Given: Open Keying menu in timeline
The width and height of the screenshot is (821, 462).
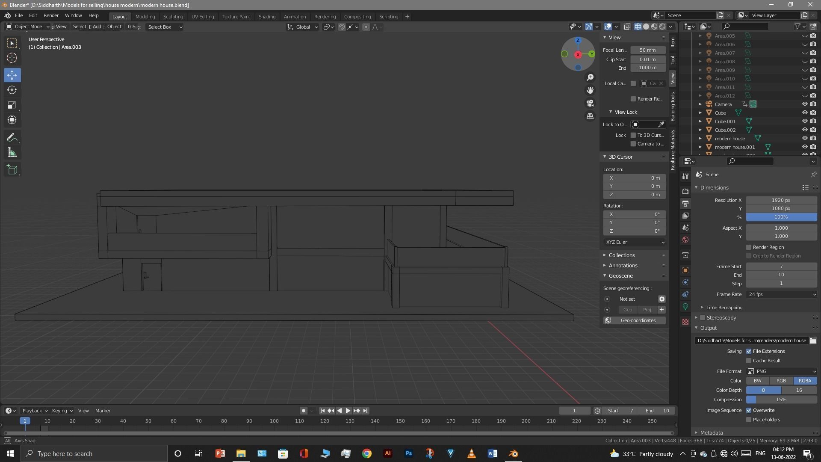Looking at the screenshot, I should [62, 411].
